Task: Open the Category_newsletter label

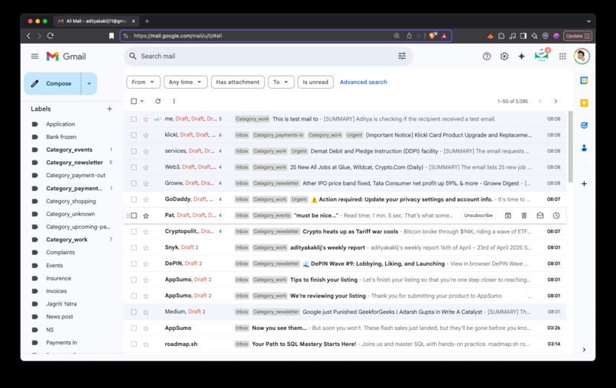Action: click(74, 162)
